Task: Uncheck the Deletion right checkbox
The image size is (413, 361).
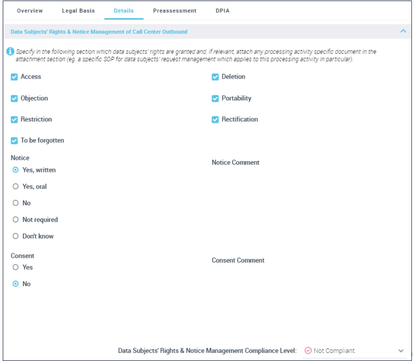Action: pyautogui.click(x=215, y=77)
